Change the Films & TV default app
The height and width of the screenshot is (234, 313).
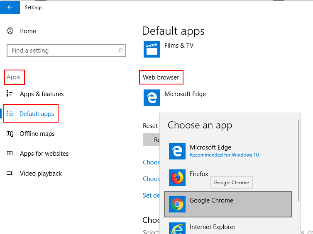(x=169, y=49)
